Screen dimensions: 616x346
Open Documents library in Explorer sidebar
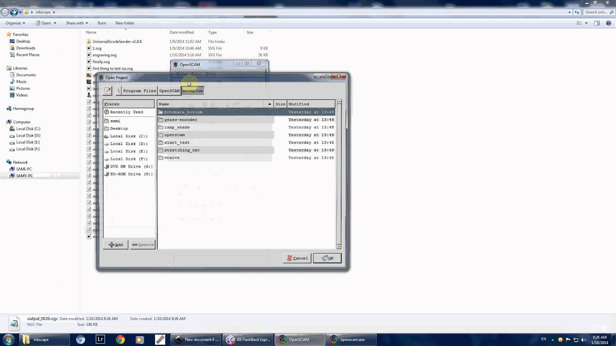point(26,75)
